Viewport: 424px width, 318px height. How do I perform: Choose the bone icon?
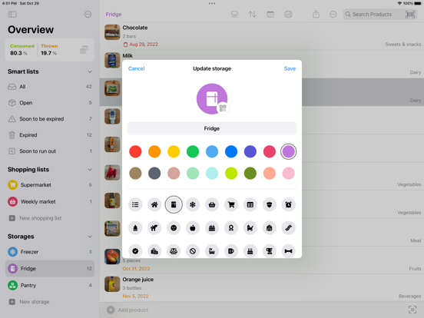[x=289, y=251]
